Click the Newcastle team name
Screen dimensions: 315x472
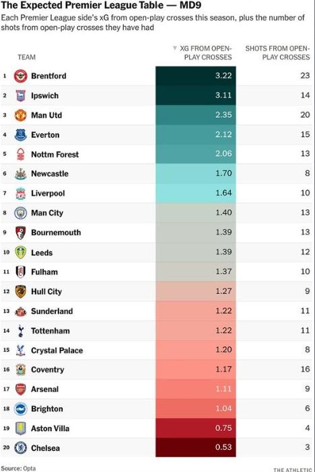pyautogui.click(x=50, y=173)
